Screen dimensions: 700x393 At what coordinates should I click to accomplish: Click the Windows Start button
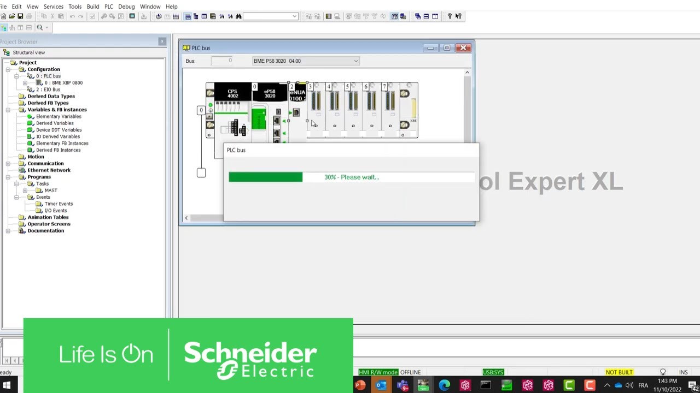click(7, 386)
